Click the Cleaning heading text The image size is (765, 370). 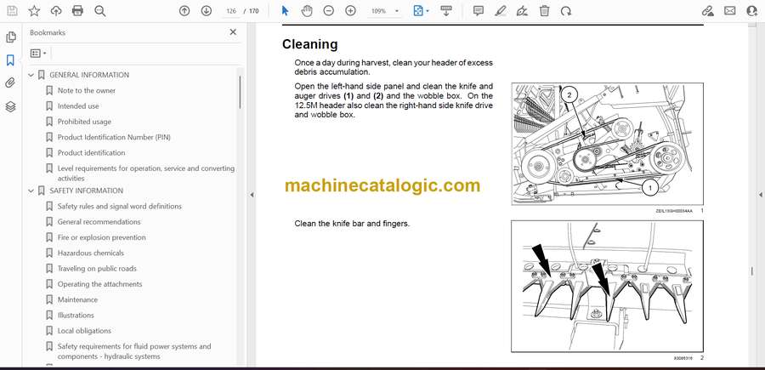click(x=309, y=44)
